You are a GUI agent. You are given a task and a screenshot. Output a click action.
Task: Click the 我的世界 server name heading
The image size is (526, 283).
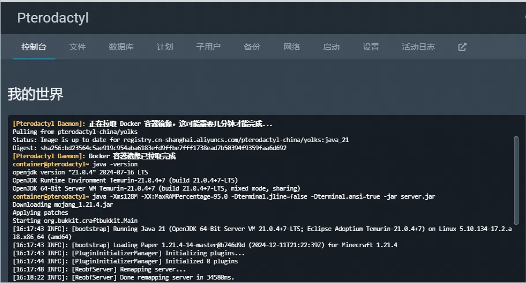click(35, 95)
